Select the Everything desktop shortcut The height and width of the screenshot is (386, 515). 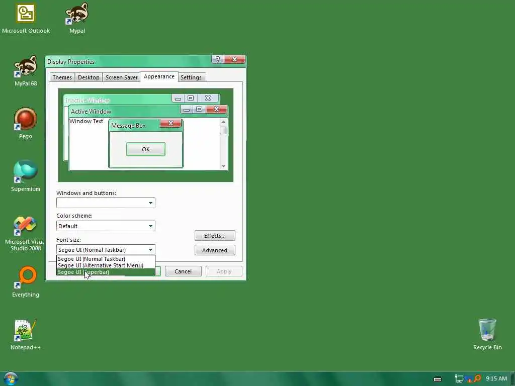point(26,281)
